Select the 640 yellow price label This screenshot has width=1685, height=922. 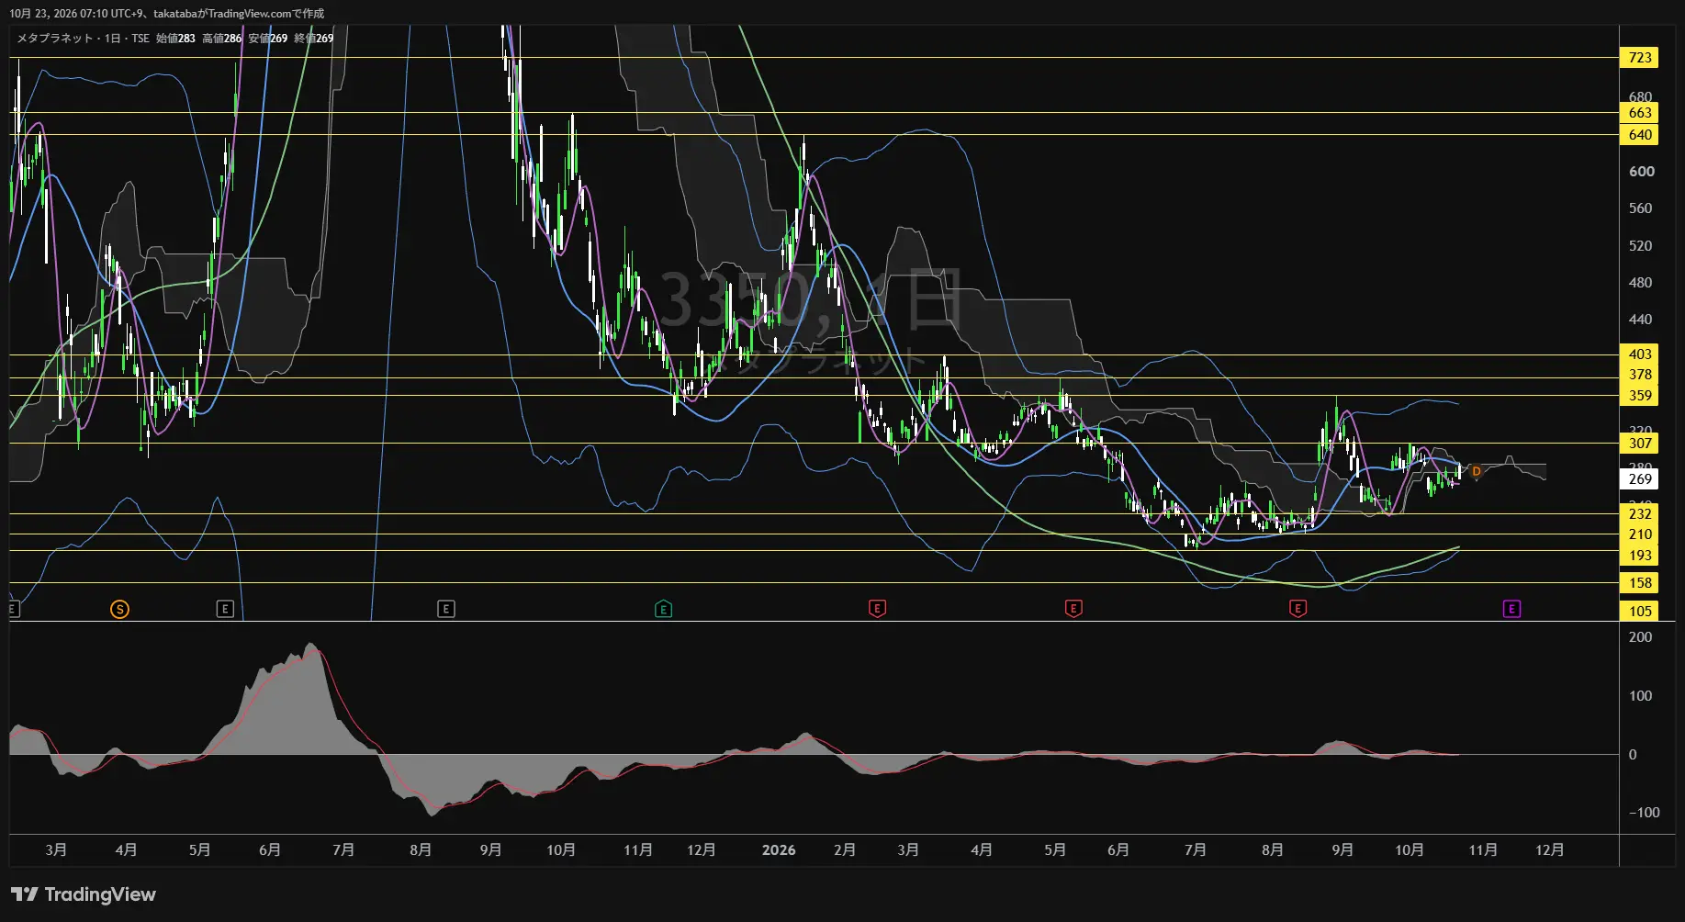pyautogui.click(x=1640, y=135)
